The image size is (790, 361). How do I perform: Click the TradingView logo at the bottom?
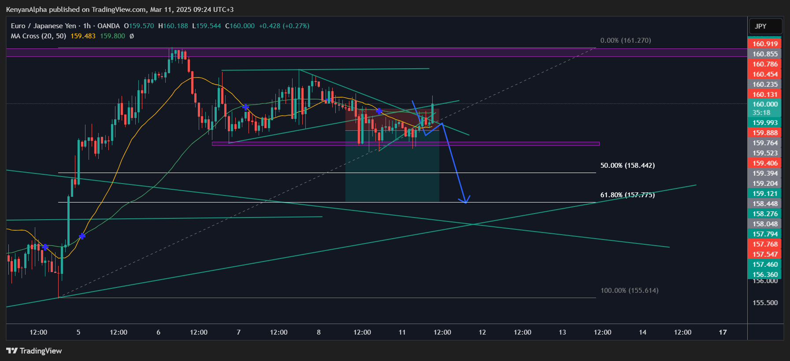coord(34,351)
